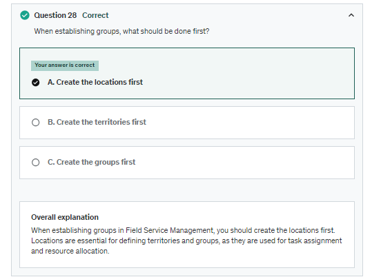Click the Overall explanation heading
381x277 pixels.
(x=65, y=217)
